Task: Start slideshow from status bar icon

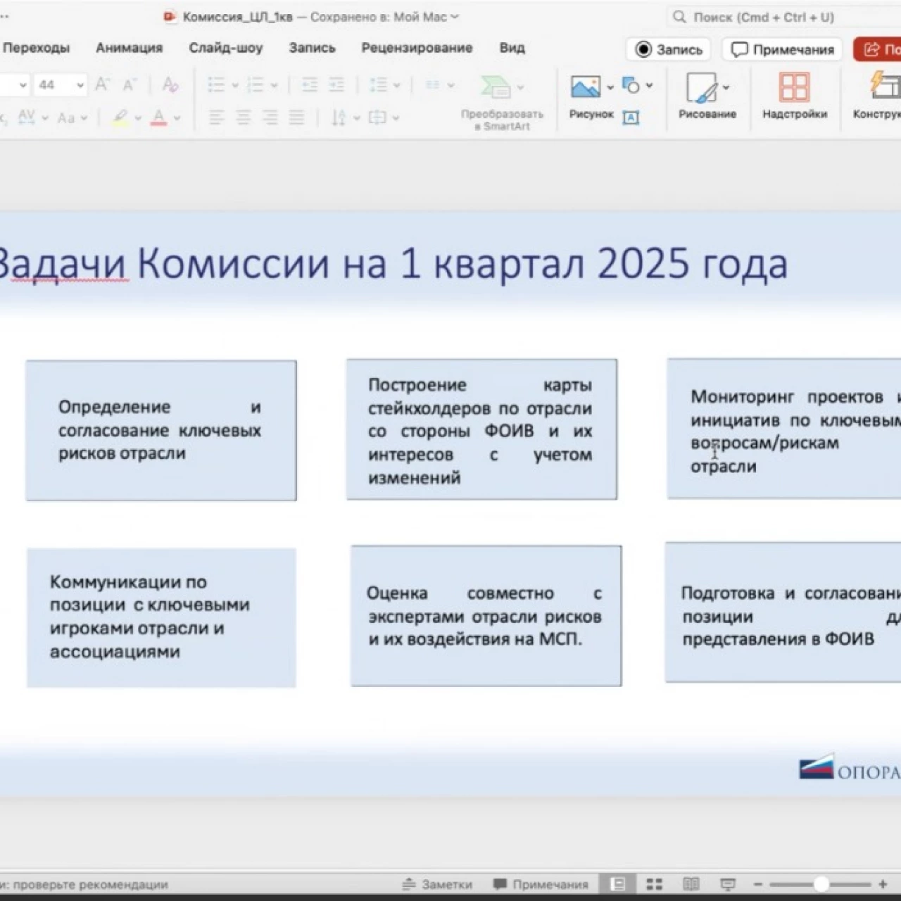Action: click(x=728, y=884)
